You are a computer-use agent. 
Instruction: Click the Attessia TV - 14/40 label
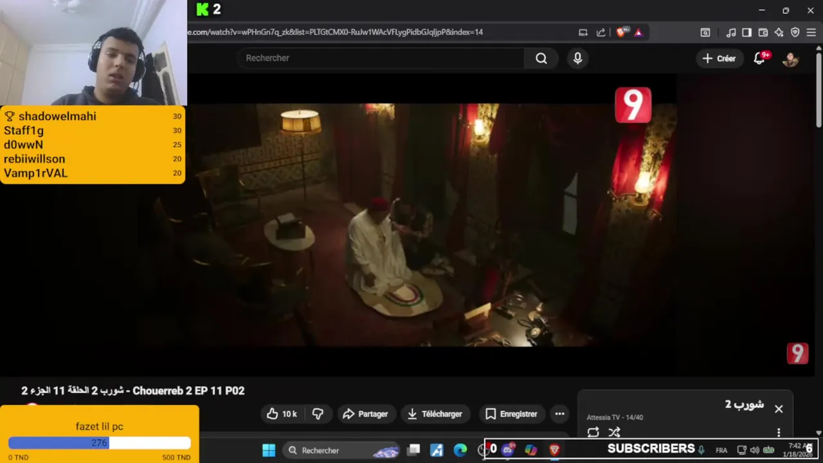click(615, 417)
